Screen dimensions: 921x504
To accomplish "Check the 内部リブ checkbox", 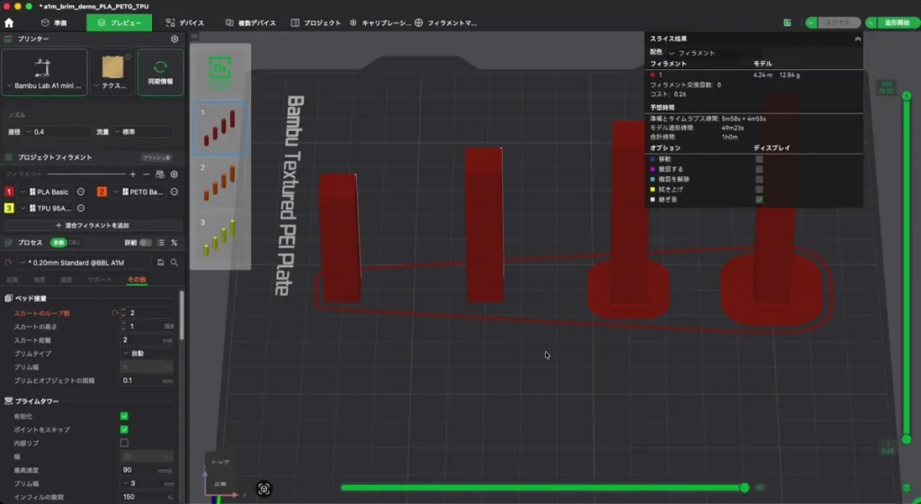I will click(x=124, y=443).
